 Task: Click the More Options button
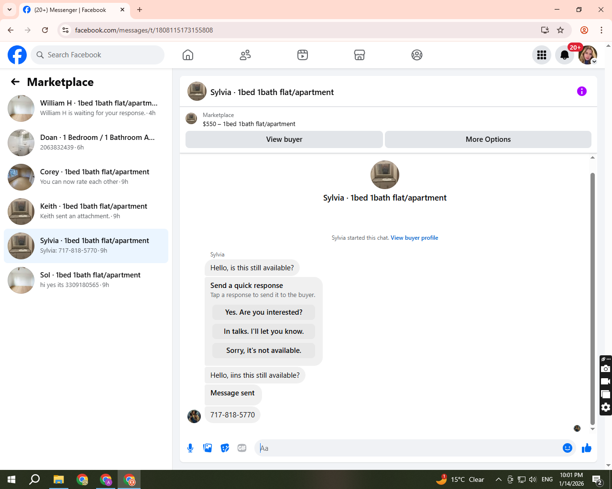[x=488, y=139]
